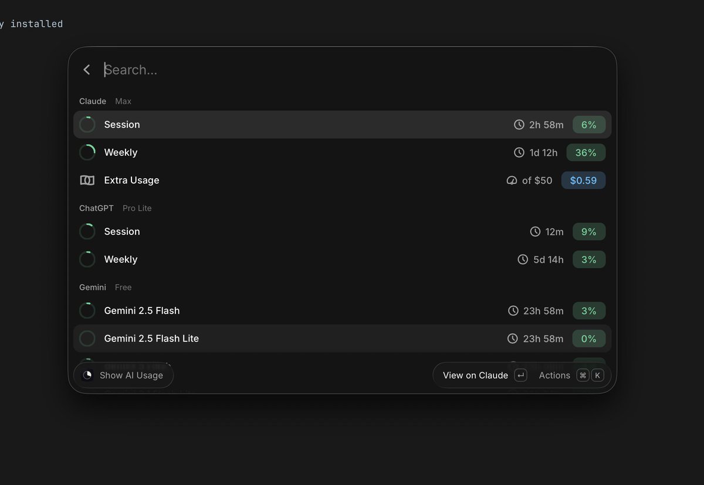Select the Gemini 2.5 Flash Lite row
704x485 pixels.
click(x=343, y=339)
